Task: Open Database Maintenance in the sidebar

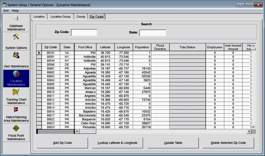Action: 16,23
